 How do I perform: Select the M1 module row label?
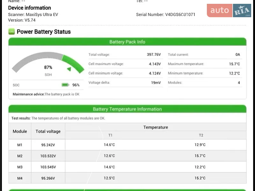coord(20,145)
